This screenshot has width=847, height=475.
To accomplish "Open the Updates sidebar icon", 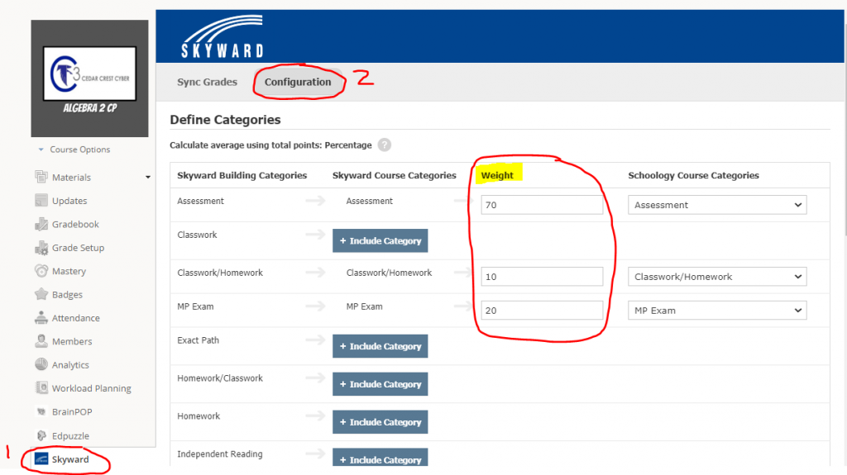I will tap(41, 200).
